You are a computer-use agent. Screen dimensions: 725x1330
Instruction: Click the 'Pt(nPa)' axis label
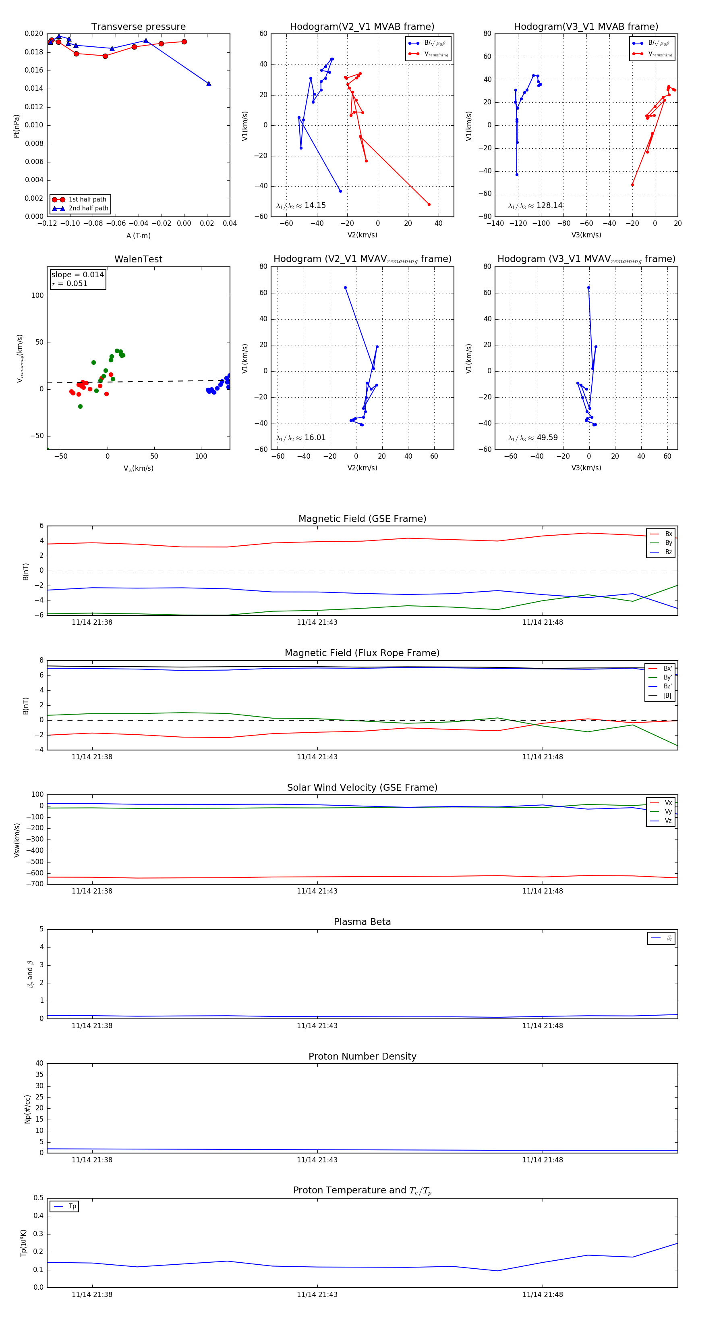tap(17, 126)
